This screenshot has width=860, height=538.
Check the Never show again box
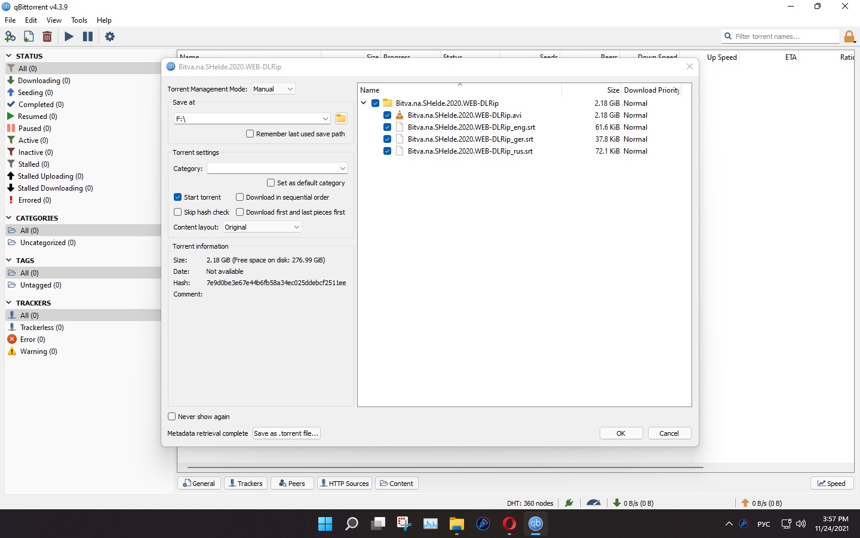pyautogui.click(x=172, y=417)
